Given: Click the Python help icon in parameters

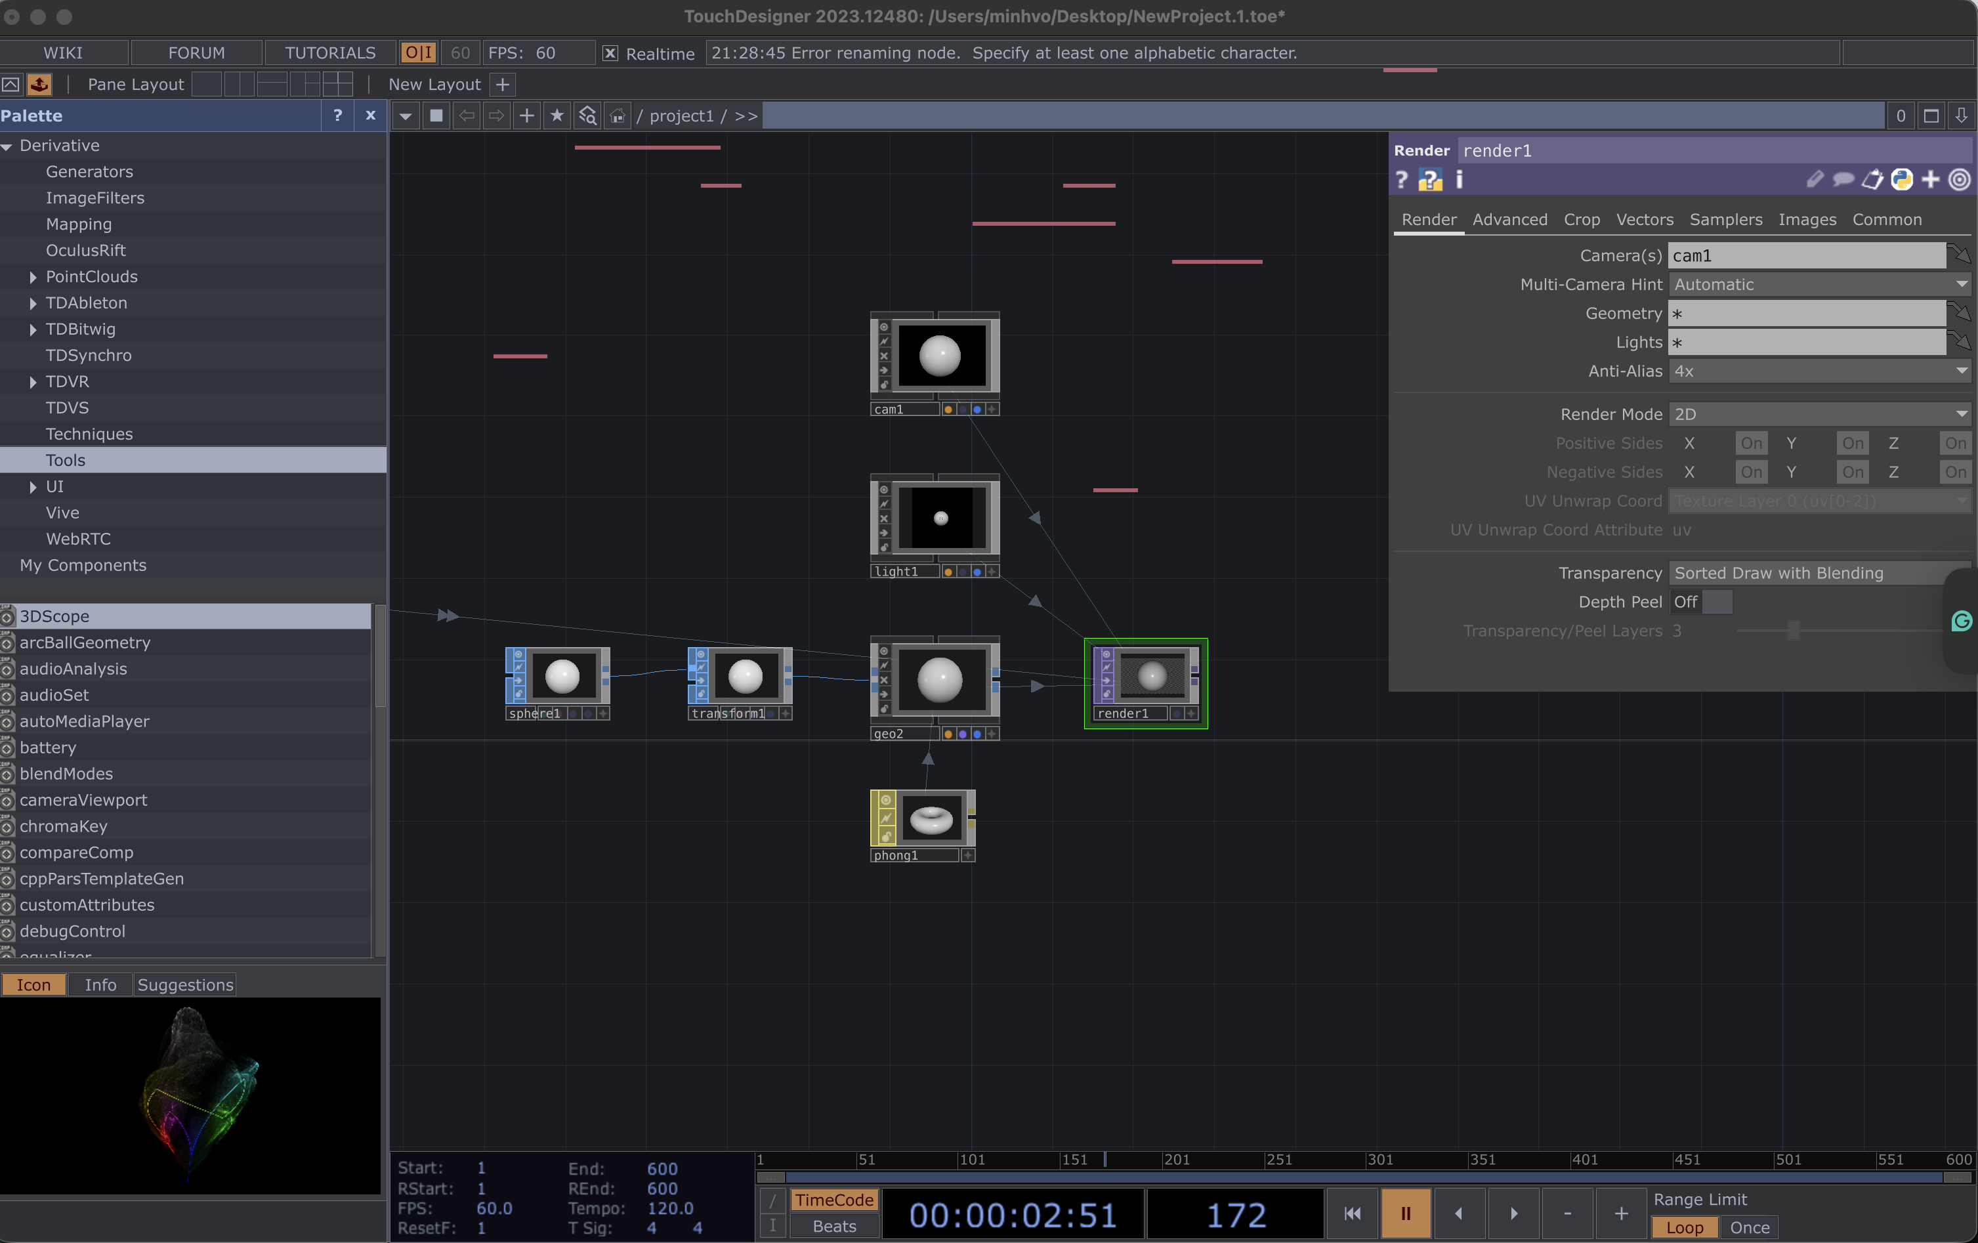Looking at the screenshot, I should [1430, 180].
